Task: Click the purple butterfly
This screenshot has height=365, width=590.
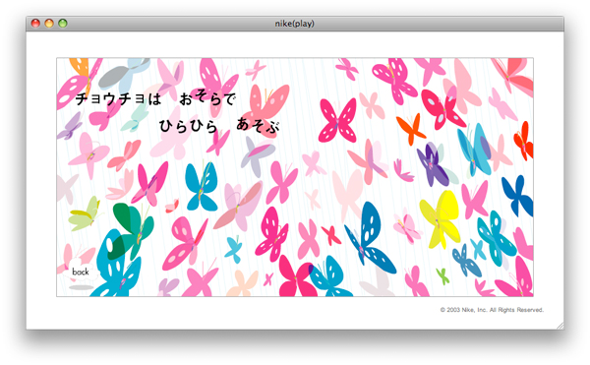Action: pos(433,164)
